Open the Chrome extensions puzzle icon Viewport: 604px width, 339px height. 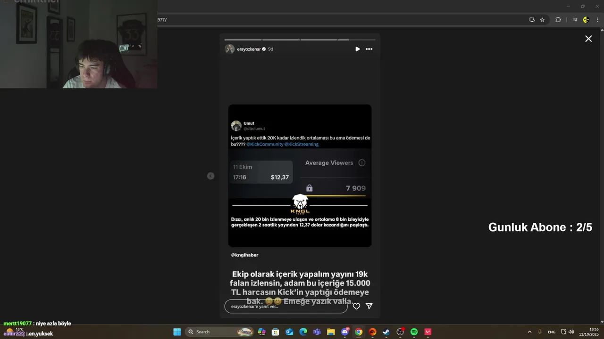558,20
